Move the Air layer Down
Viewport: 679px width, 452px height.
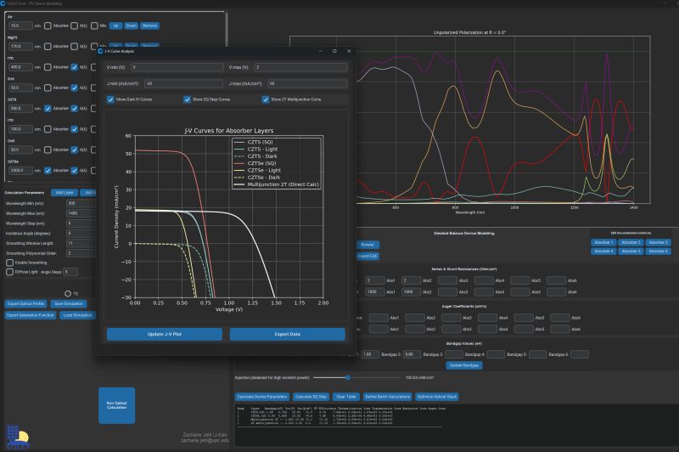[132, 26]
